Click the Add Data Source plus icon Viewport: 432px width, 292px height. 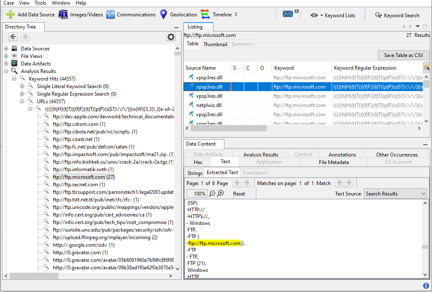pyautogui.click(x=11, y=15)
